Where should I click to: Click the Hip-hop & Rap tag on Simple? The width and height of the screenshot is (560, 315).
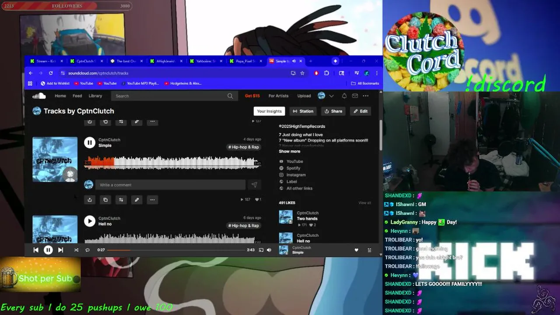[x=244, y=147]
